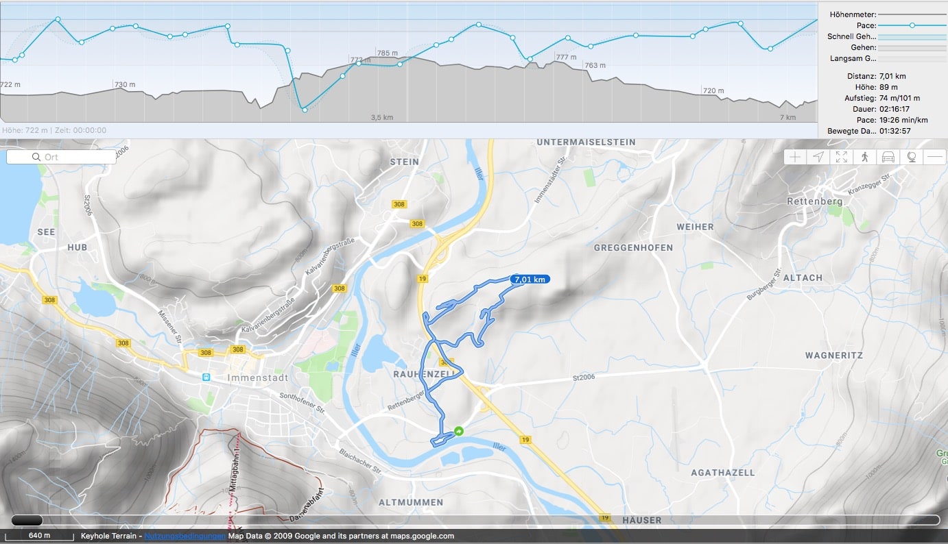Click the WAGNERITZ label on map

834,356
